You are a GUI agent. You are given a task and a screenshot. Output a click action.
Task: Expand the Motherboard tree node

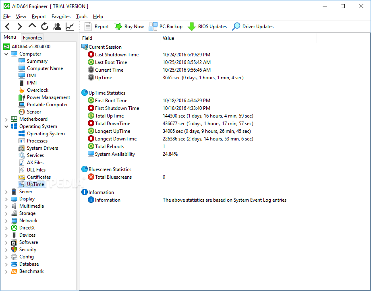[6, 120]
